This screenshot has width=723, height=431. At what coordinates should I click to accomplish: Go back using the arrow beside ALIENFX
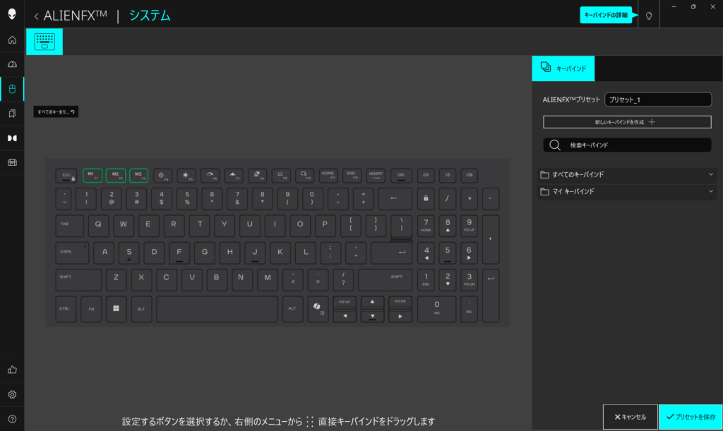click(x=36, y=15)
